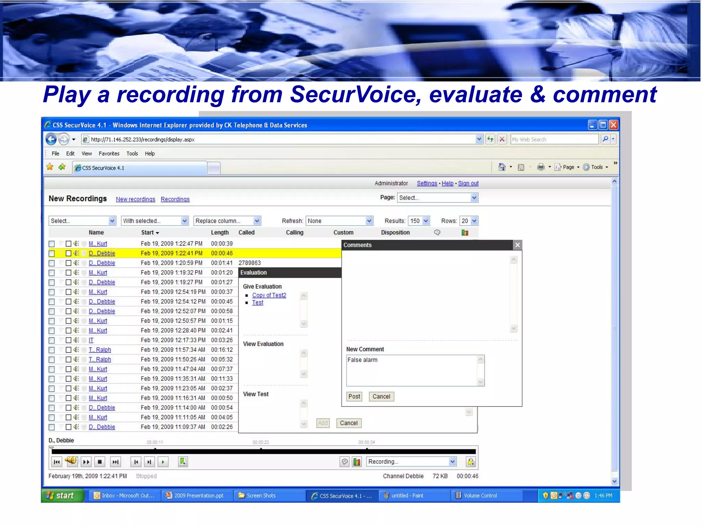This screenshot has height=526, width=702.
Task: Open the Rows 20 dropdown
Action: pos(469,221)
